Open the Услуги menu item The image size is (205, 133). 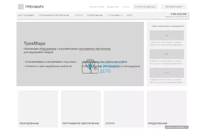pos(79,15)
